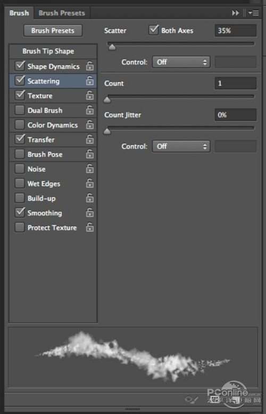Switch to the Brush Presets tab
This screenshot has width=266, height=414.
point(62,13)
